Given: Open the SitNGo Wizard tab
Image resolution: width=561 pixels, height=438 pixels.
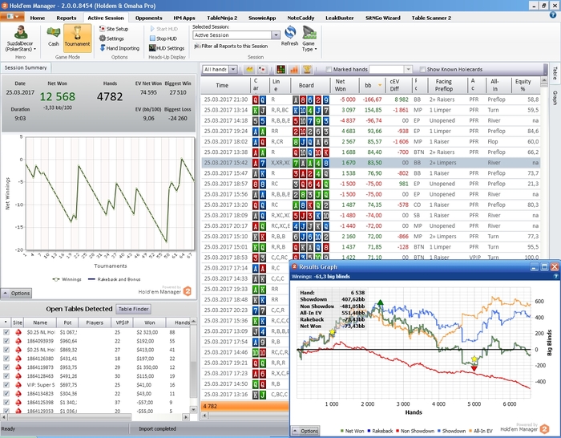Looking at the screenshot, I should click(382, 18).
